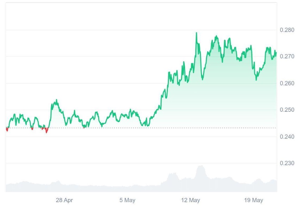The width and height of the screenshot is (303, 212).
Task: Click the red segment at the chart's left start
Action: point(7,130)
